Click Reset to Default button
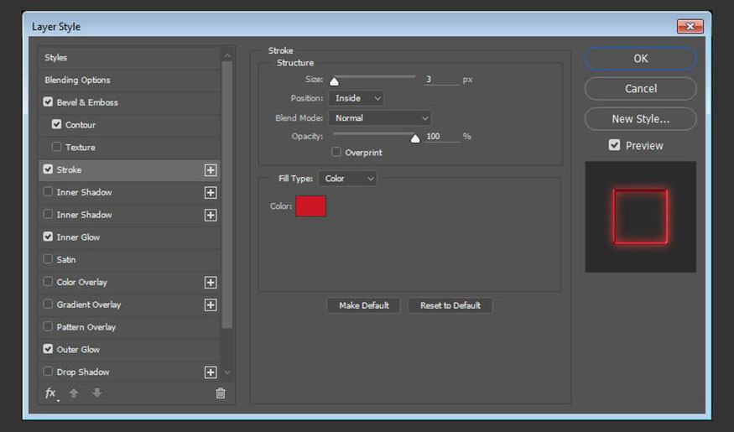The height and width of the screenshot is (432, 734). click(450, 305)
